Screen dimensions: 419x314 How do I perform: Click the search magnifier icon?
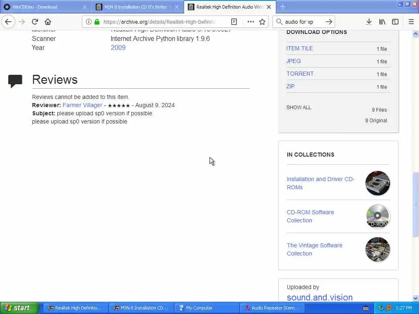coord(279,22)
